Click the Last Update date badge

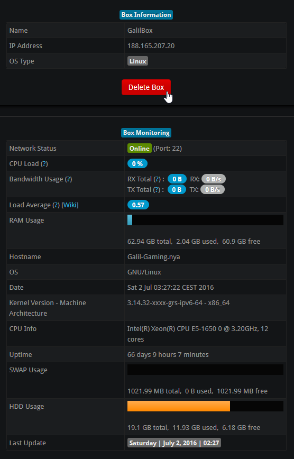tap(174, 443)
